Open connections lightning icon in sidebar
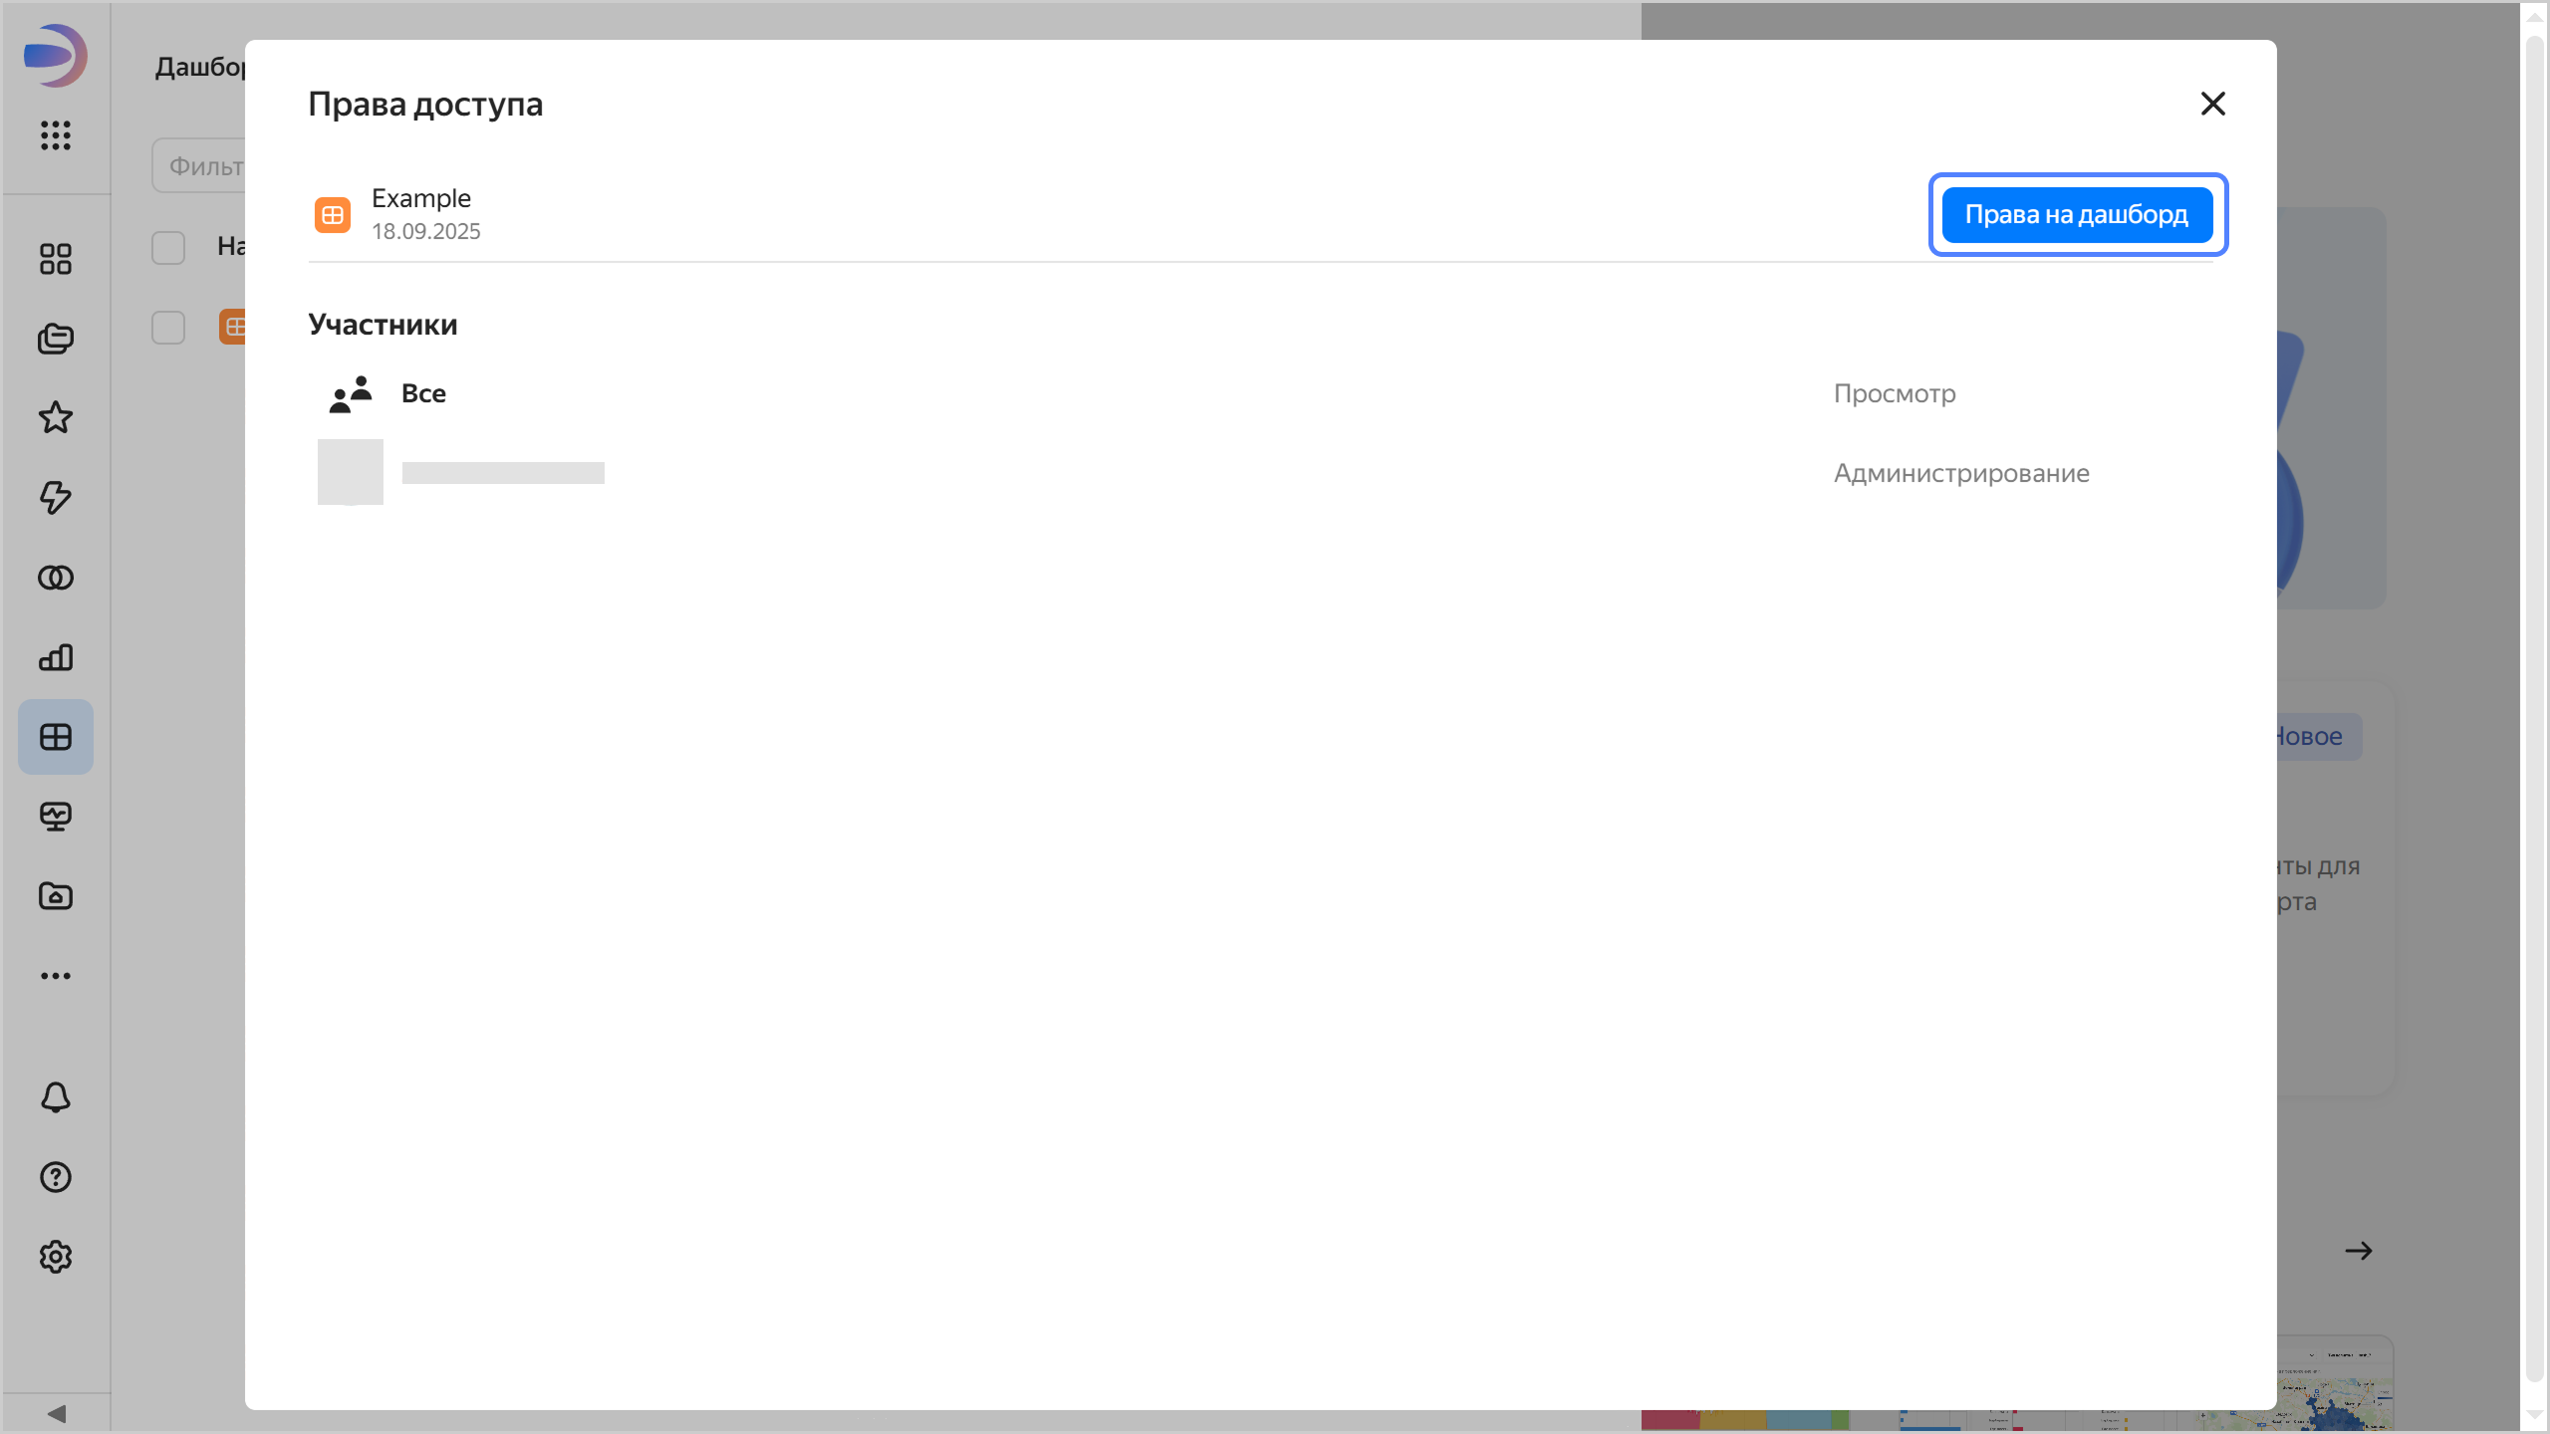The width and height of the screenshot is (2550, 1434). (x=56, y=498)
